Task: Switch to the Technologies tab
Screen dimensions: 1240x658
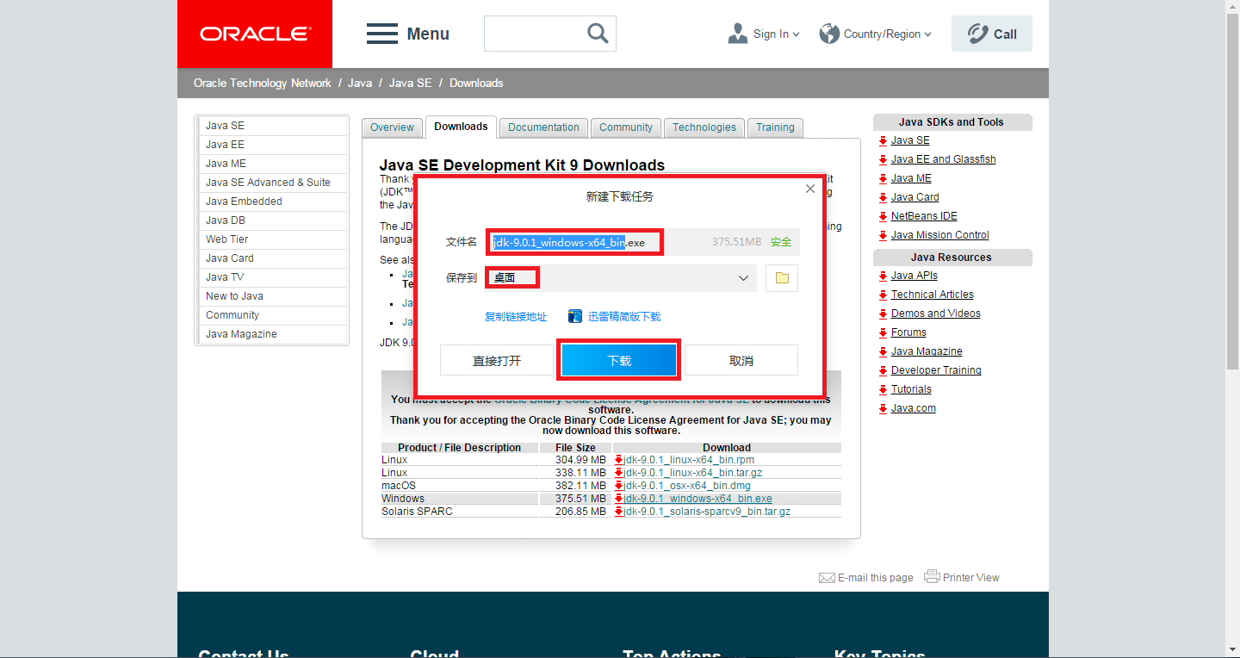Action: [704, 127]
